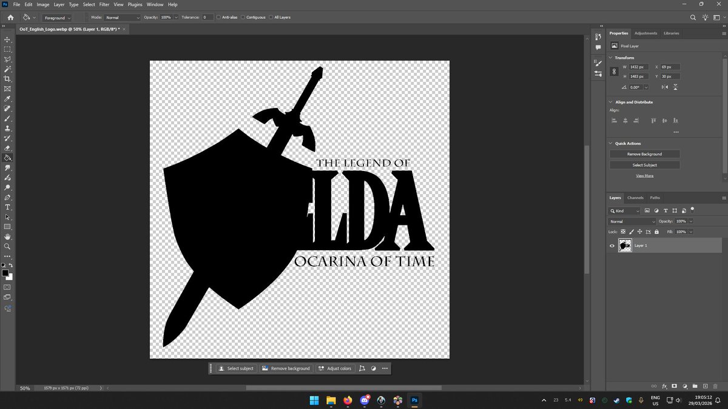
Task: Enable the Contiguous checkbox
Action: point(242,18)
